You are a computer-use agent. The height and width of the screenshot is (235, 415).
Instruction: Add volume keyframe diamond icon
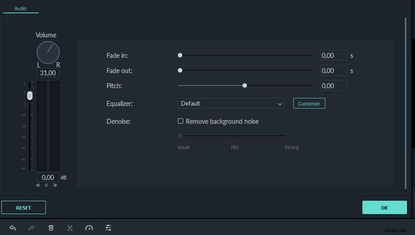pyautogui.click(x=46, y=185)
